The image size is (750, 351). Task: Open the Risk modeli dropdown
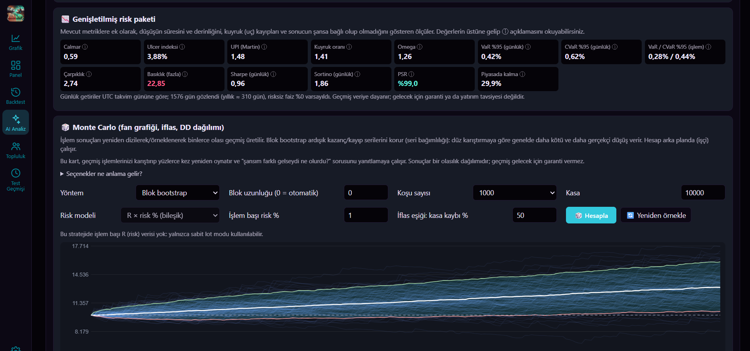coord(170,216)
